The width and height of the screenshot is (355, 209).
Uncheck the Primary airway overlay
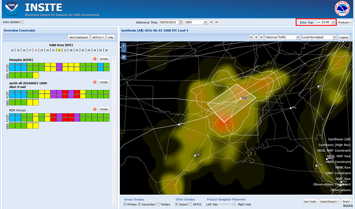click(x=125, y=204)
